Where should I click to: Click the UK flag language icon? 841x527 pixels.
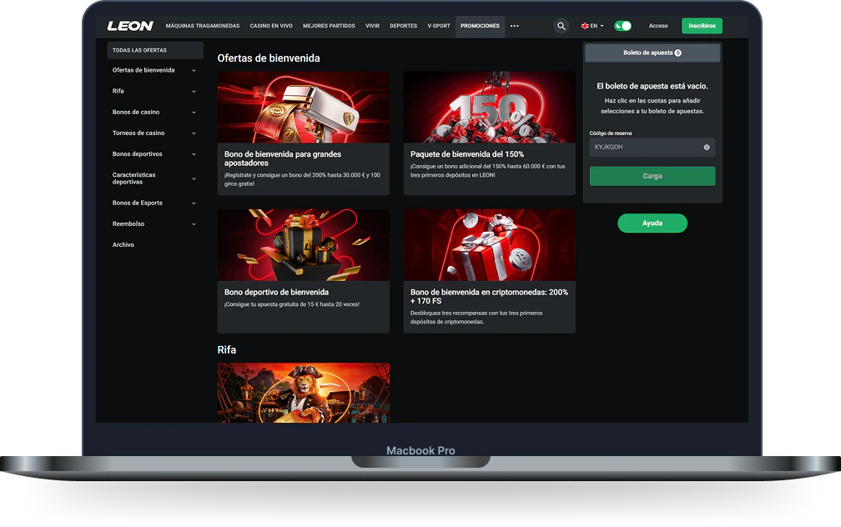click(585, 26)
